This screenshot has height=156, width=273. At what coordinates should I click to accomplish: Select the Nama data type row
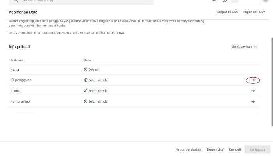[x=134, y=69]
